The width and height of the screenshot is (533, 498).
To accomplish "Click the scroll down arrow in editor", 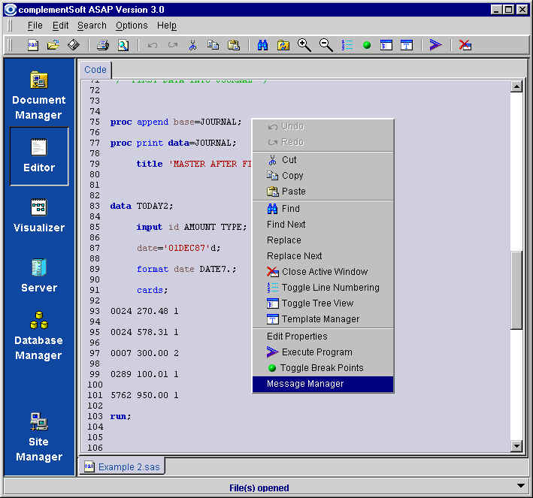I will click(x=516, y=445).
